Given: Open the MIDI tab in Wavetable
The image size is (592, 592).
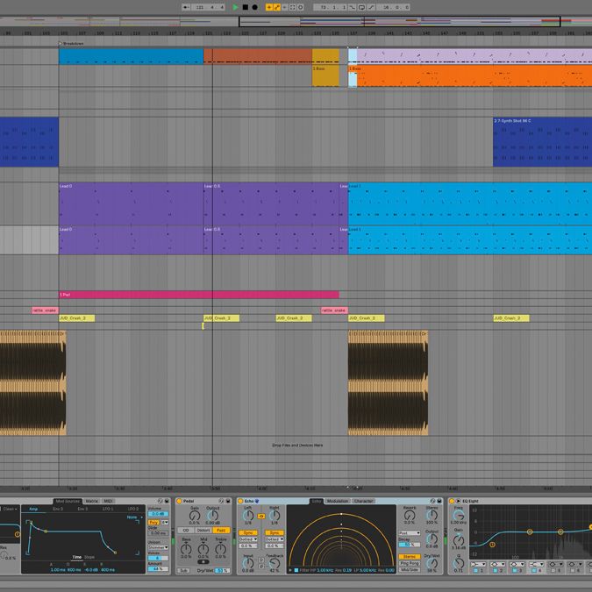Looking at the screenshot, I should pyautogui.click(x=109, y=501).
